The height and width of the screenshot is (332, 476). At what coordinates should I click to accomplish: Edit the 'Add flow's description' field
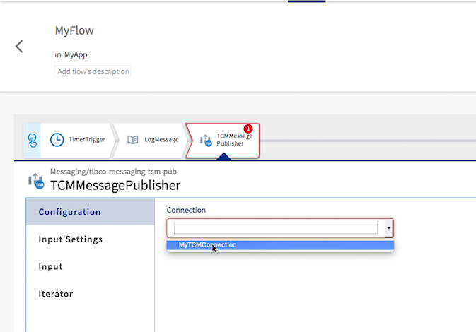93,71
